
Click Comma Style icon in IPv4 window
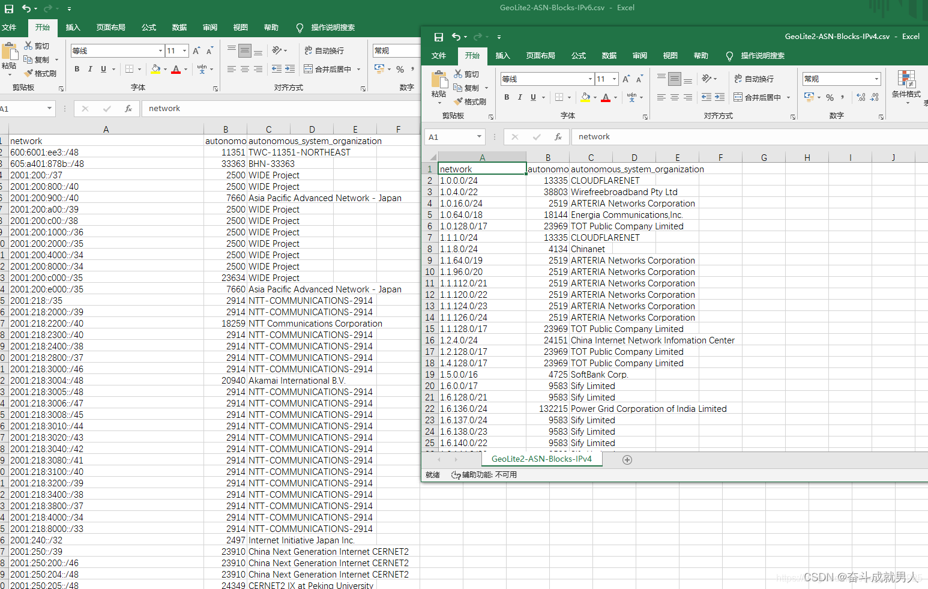click(x=843, y=97)
